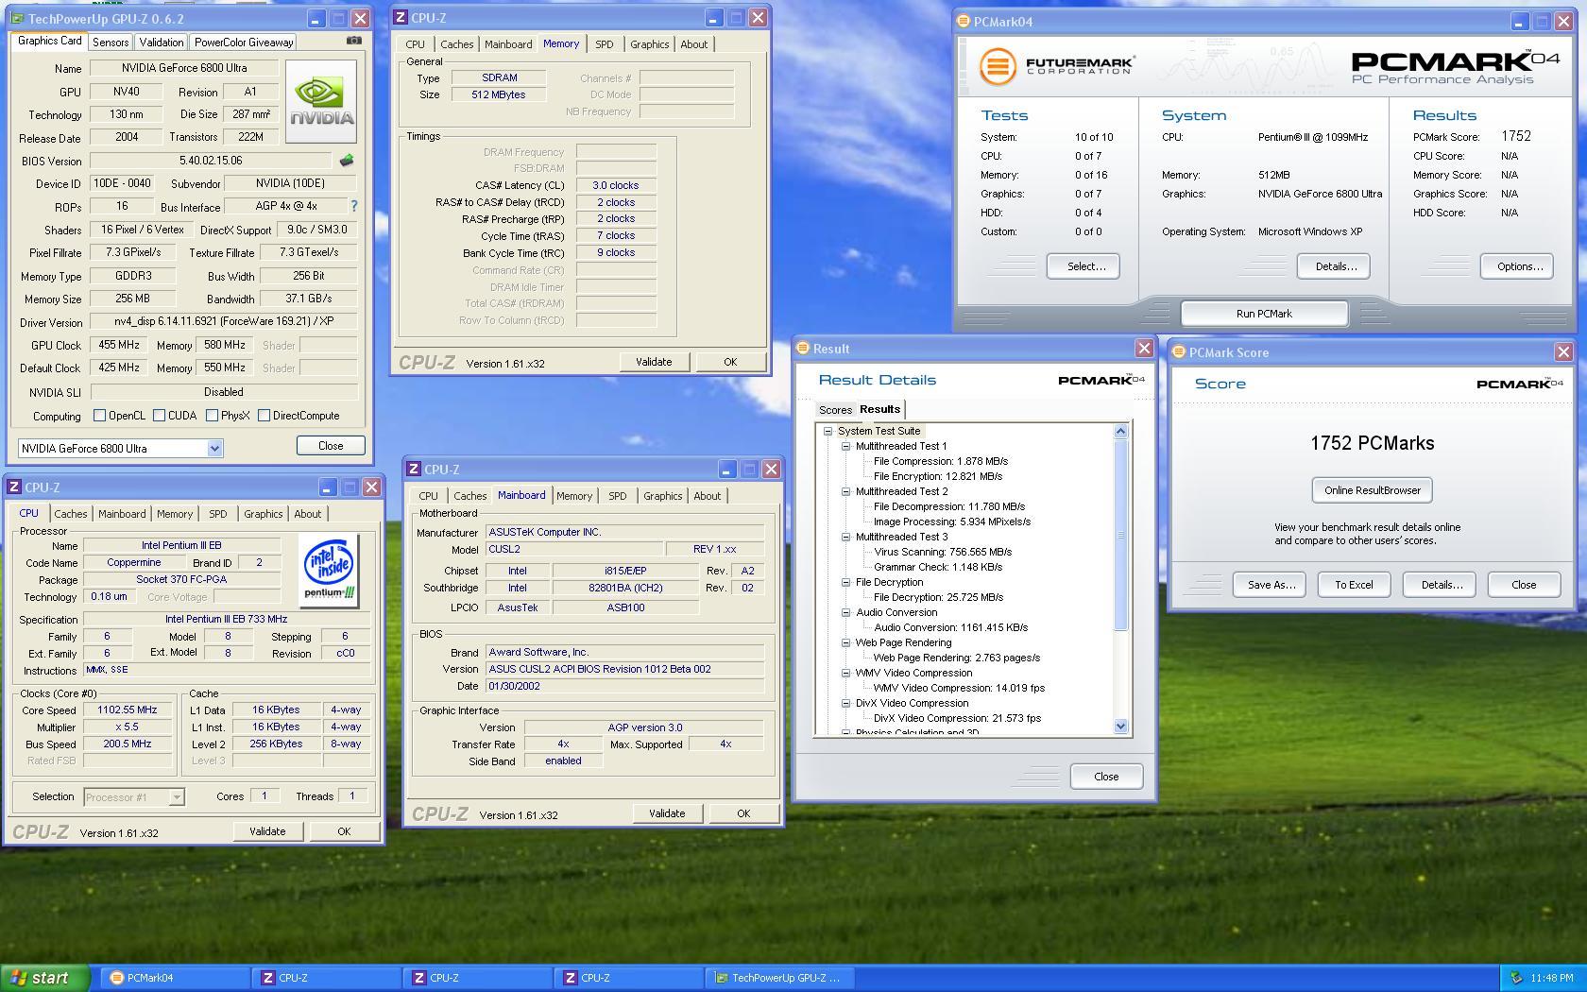Click the Driver Version field in GPU-Z

(224, 322)
